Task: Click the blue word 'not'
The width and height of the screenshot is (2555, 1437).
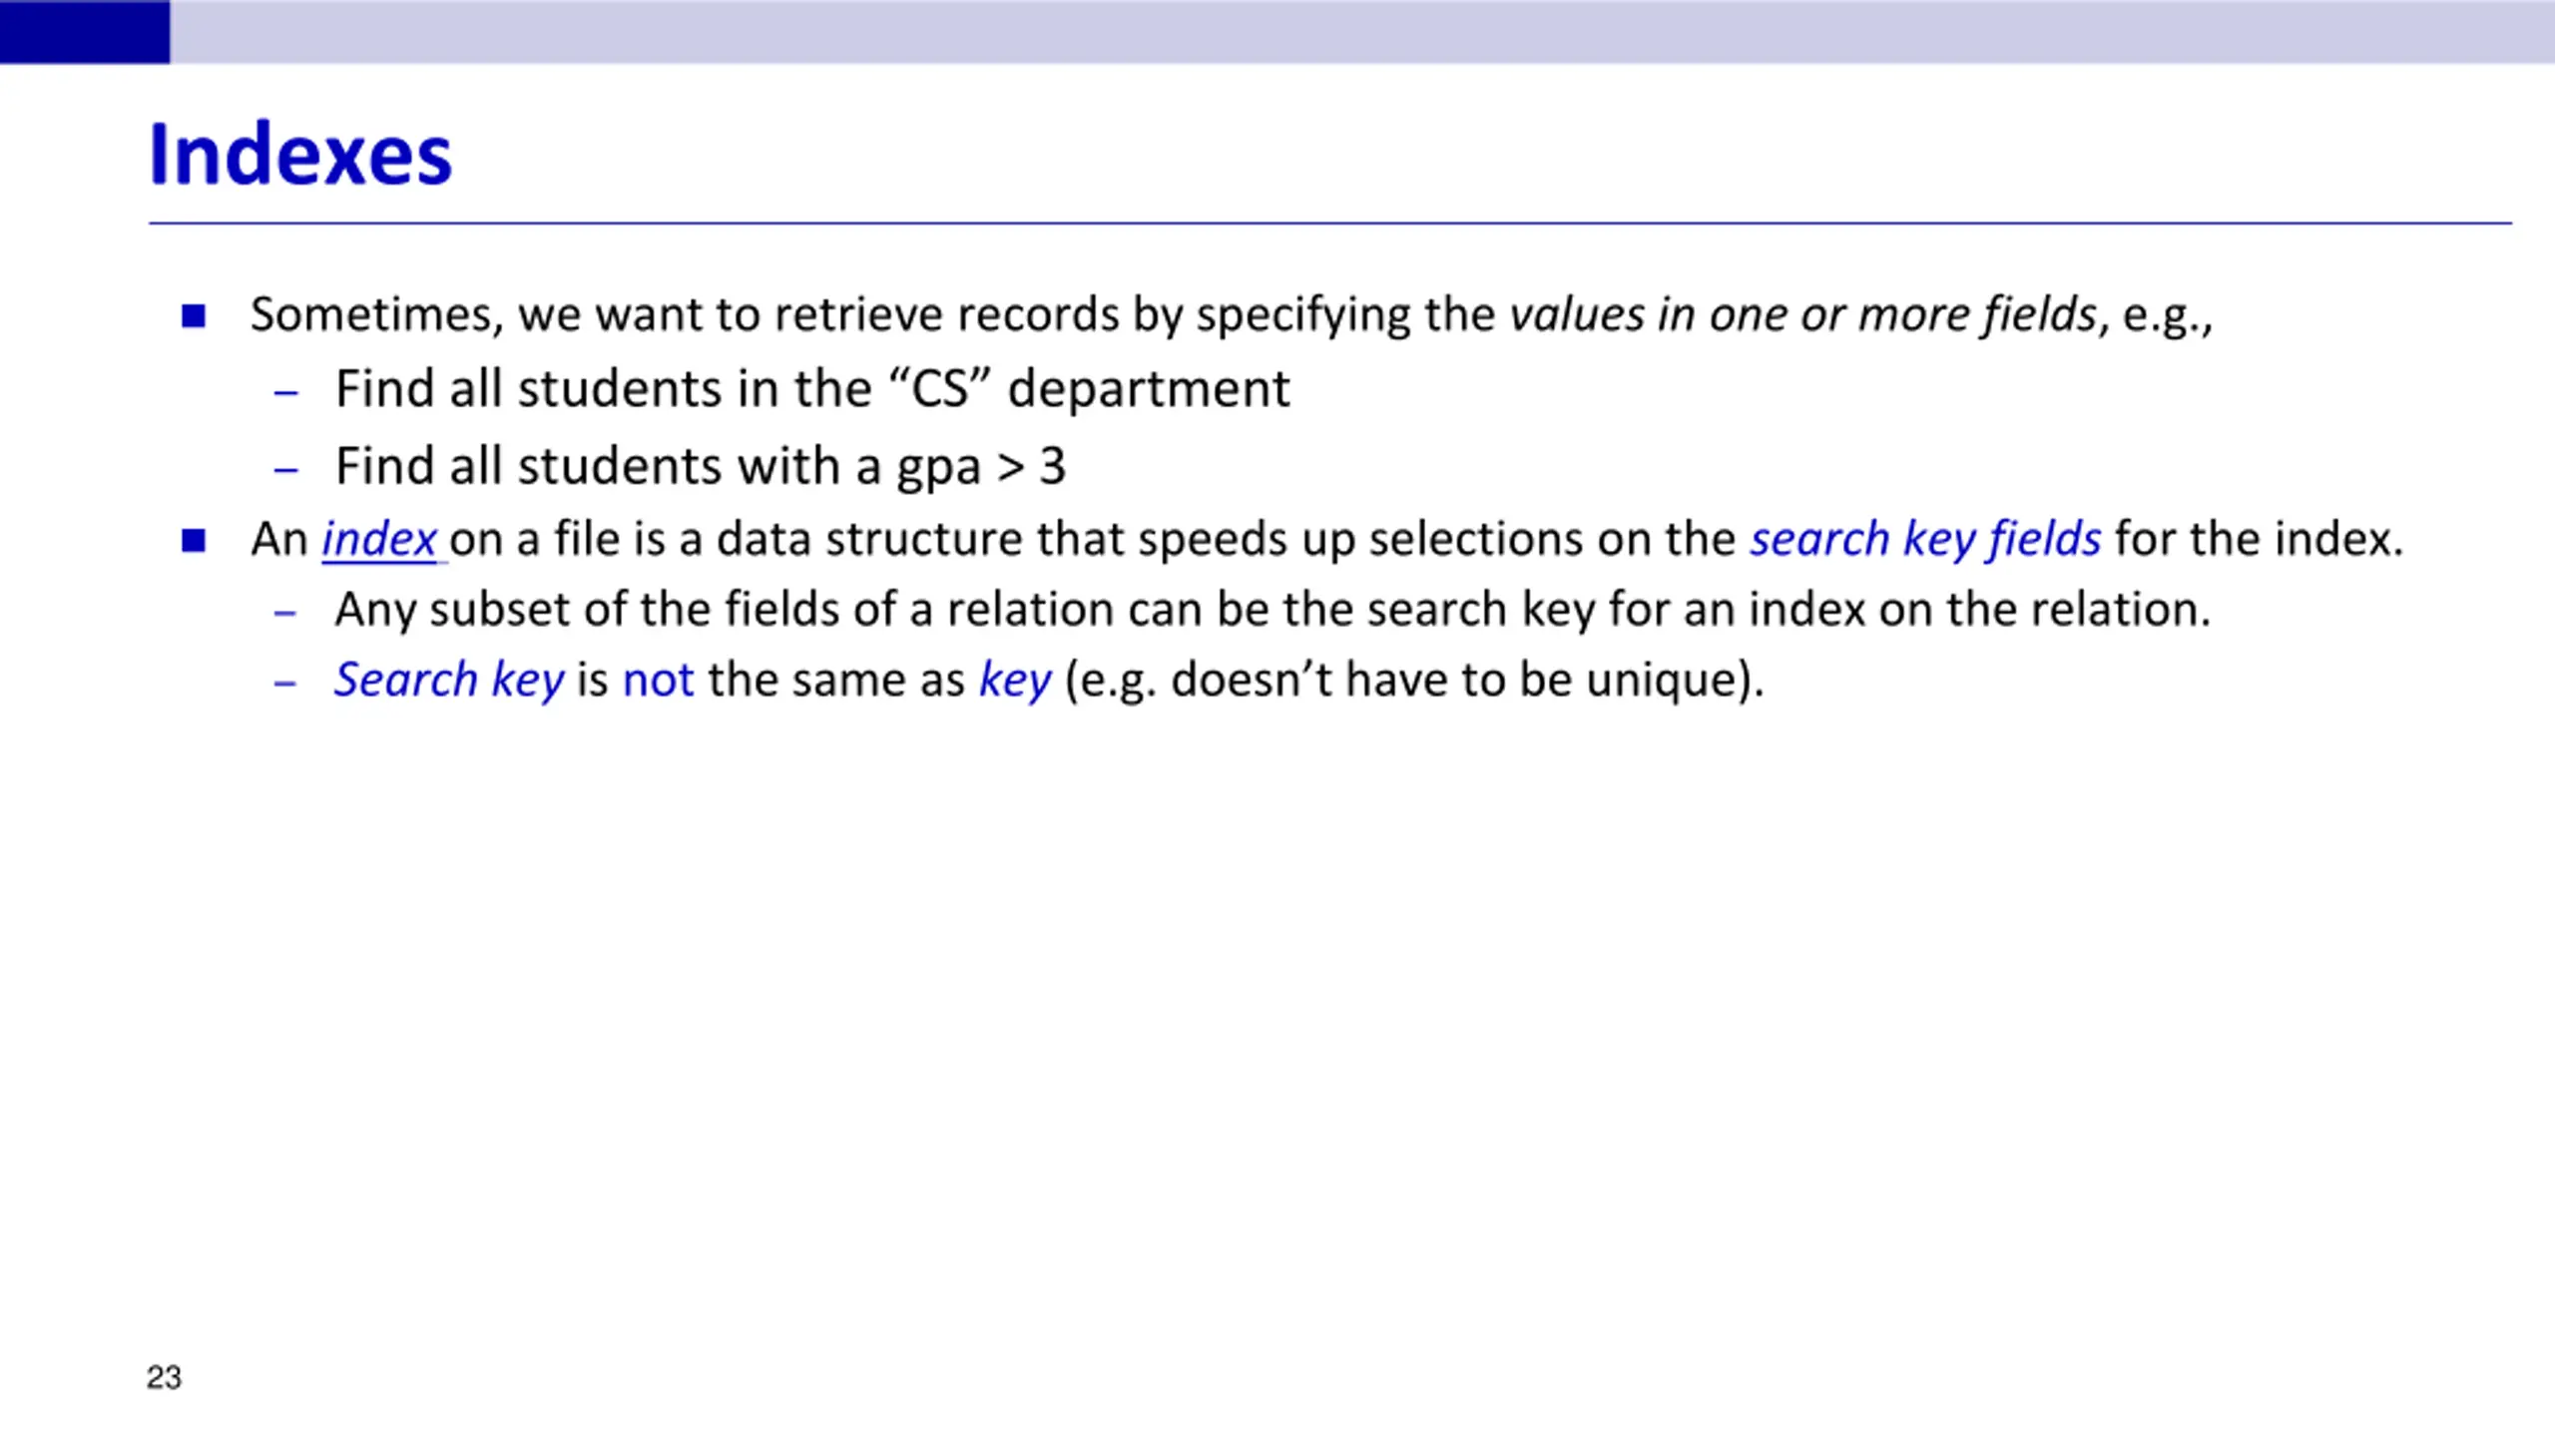Action: click(x=658, y=681)
